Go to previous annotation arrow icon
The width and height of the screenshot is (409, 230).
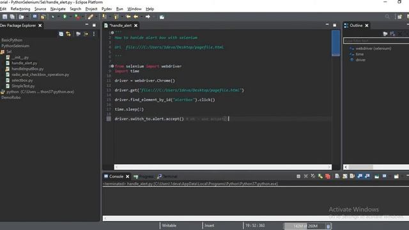116,17
